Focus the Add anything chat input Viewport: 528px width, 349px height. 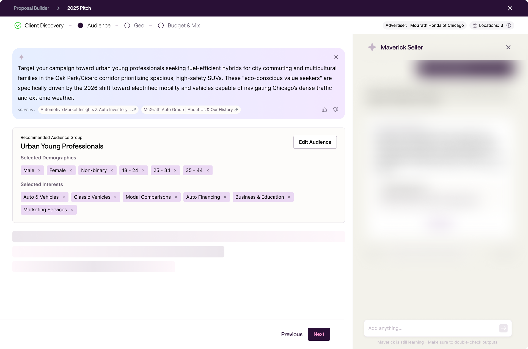pyautogui.click(x=430, y=328)
